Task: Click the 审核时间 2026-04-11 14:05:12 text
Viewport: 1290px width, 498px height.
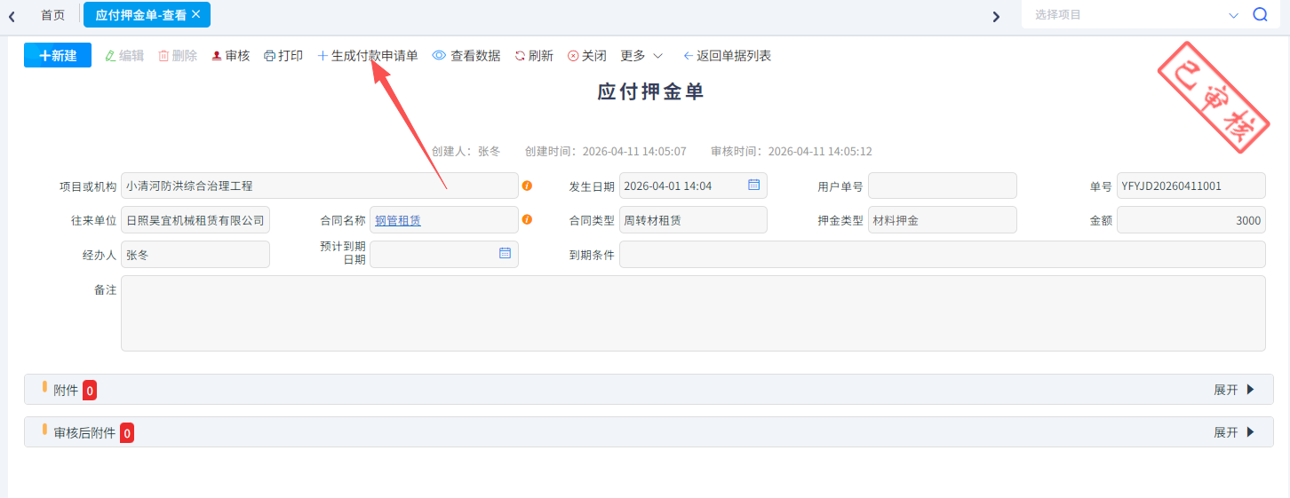Action: [792, 152]
